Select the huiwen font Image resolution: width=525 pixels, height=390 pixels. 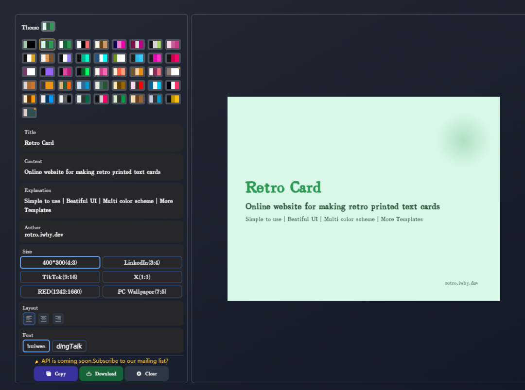tap(36, 346)
